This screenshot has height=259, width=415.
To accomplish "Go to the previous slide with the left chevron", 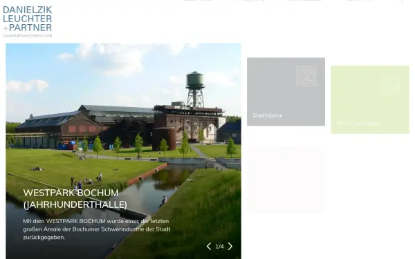I will [x=209, y=247].
